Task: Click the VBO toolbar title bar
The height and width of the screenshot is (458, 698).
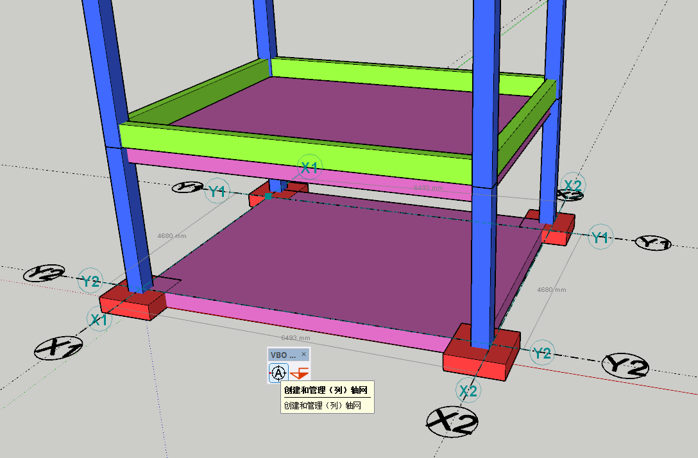Action: (x=283, y=354)
